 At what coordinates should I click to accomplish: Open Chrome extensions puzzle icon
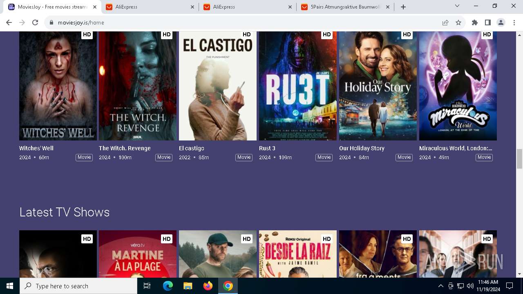pyautogui.click(x=474, y=22)
